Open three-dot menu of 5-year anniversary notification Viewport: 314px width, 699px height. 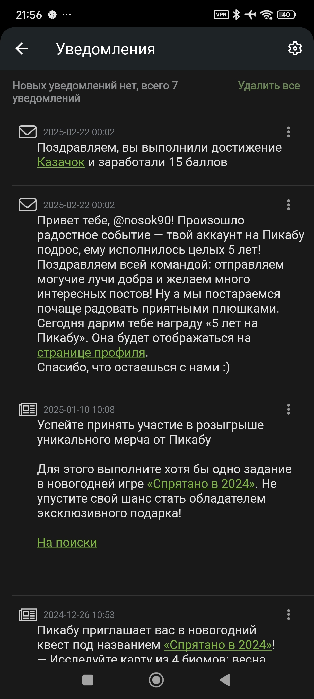(x=289, y=205)
